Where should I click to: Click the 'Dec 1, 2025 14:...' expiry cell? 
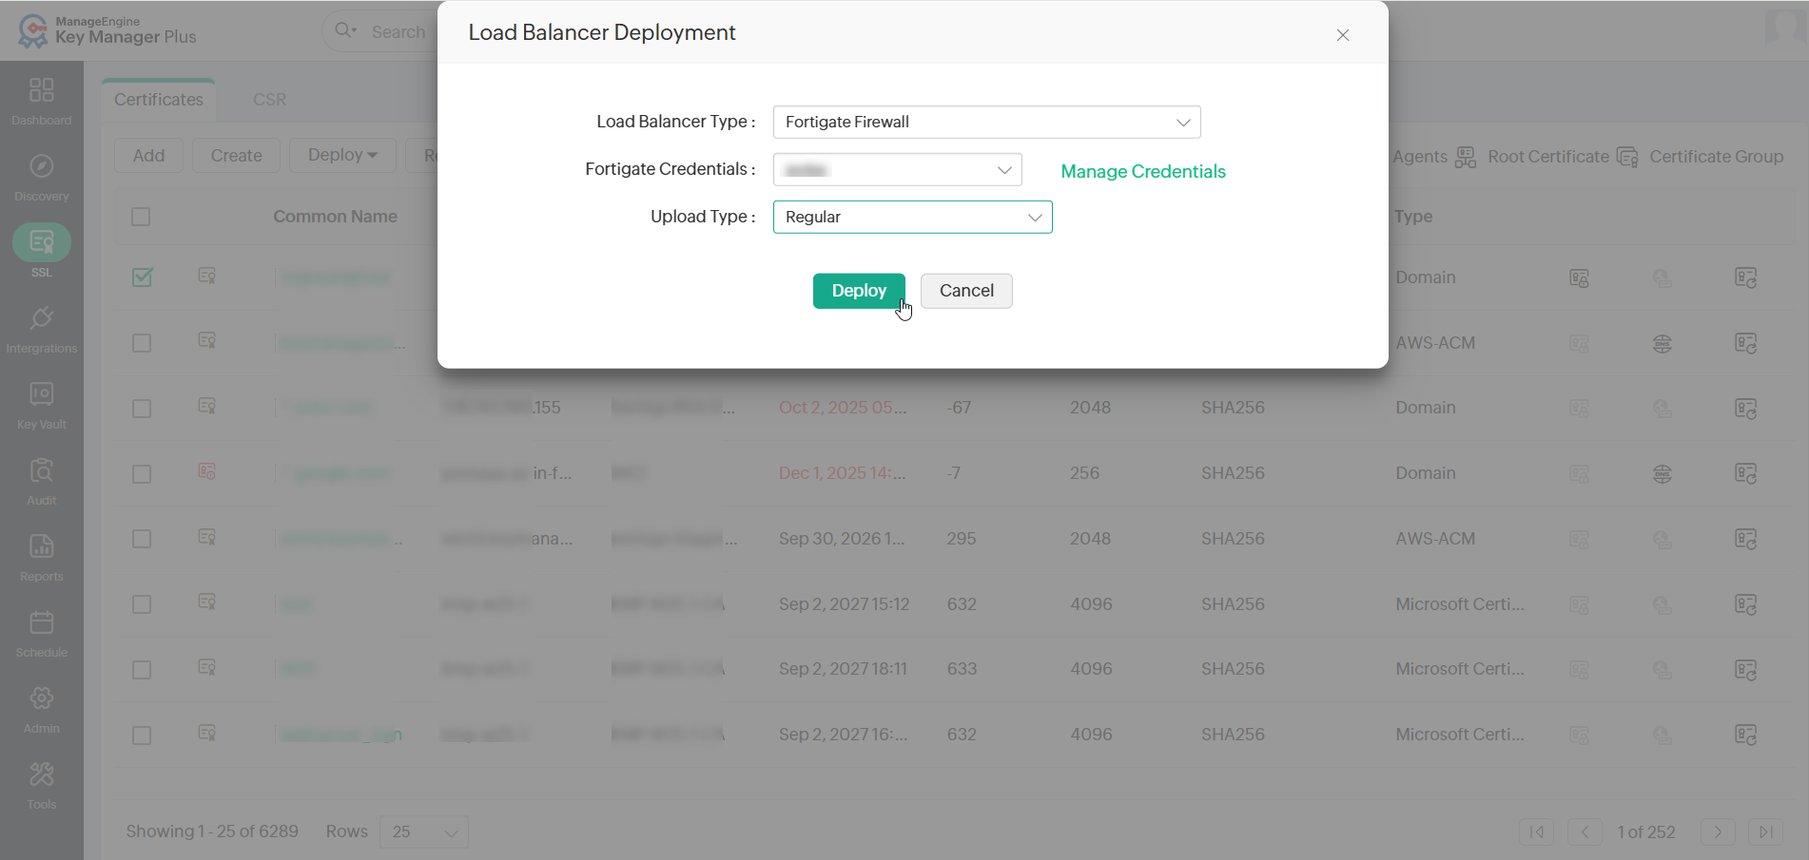843,473
